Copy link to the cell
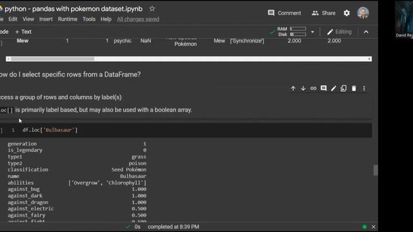Image resolution: width=413 pixels, height=232 pixels. click(x=313, y=88)
